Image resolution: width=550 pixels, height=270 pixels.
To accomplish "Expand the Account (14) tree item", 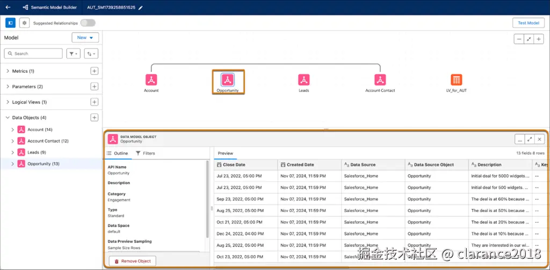I will pyautogui.click(x=13, y=130).
